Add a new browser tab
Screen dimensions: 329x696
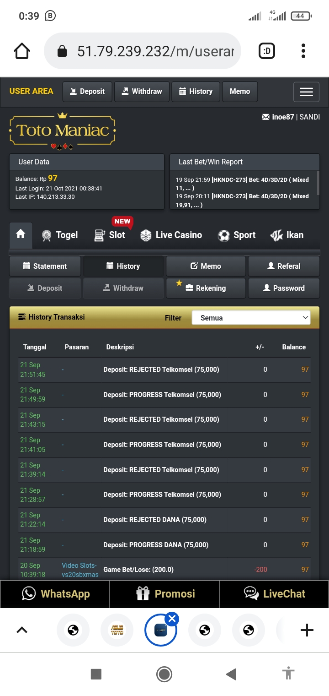(x=307, y=631)
